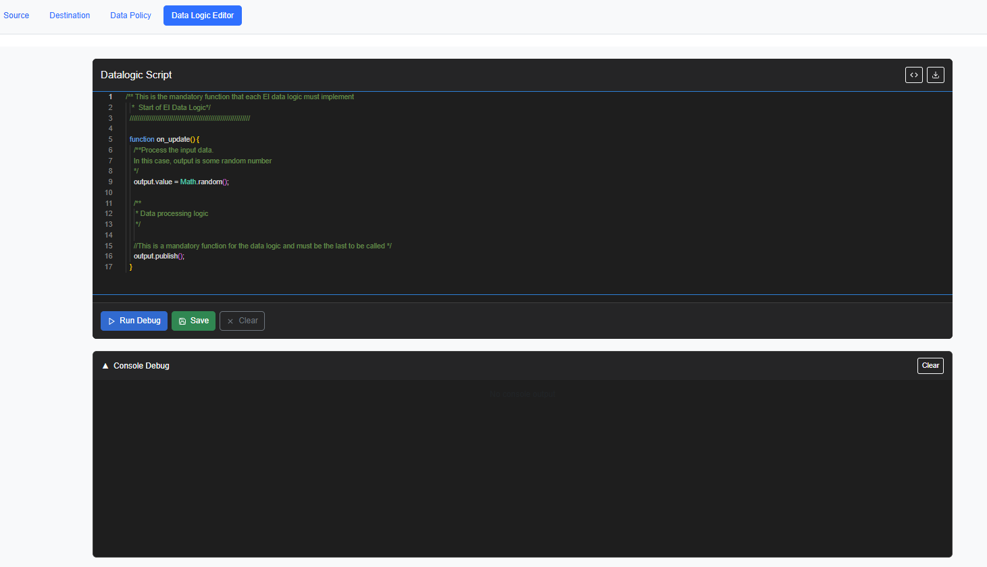The height and width of the screenshot is (567, 987).
Task: Run the debug for the script
Action: [x=134, y=321]
